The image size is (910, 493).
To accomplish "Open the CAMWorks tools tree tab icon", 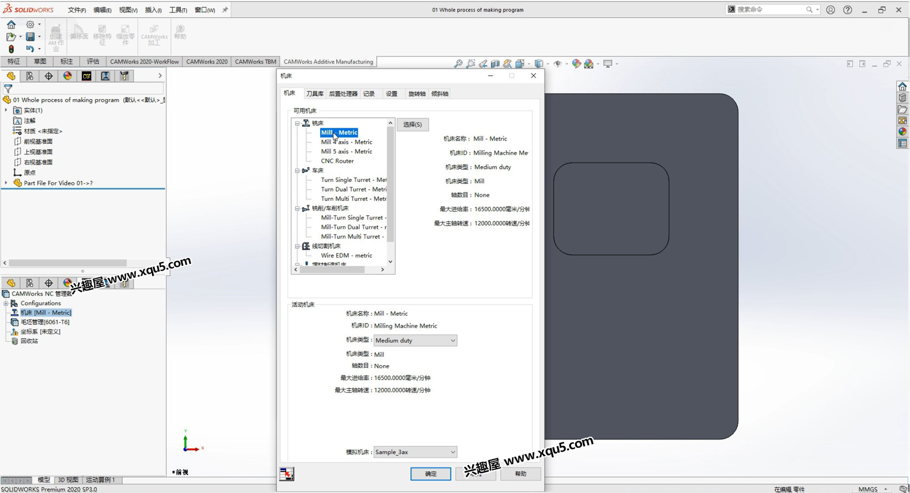I will (124, 76).
